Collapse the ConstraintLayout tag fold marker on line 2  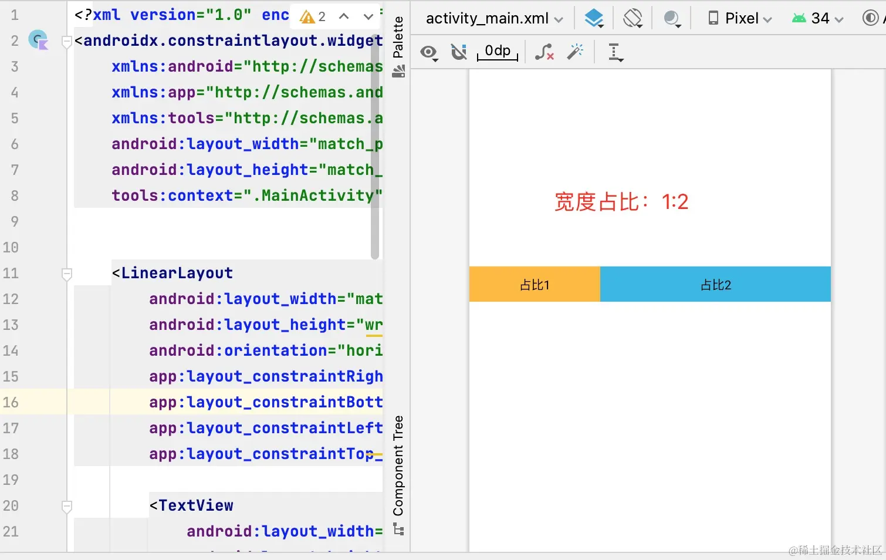[67, 41]
